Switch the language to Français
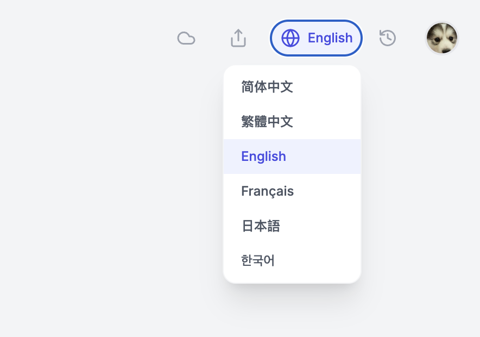The width and height of the screenshot is (480, 337). (x=268, y=191)
